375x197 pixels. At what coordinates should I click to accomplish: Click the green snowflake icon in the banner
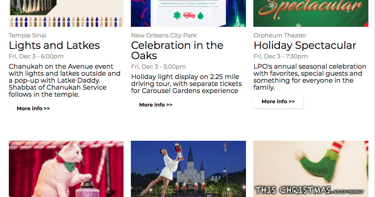tap(177, 15)
